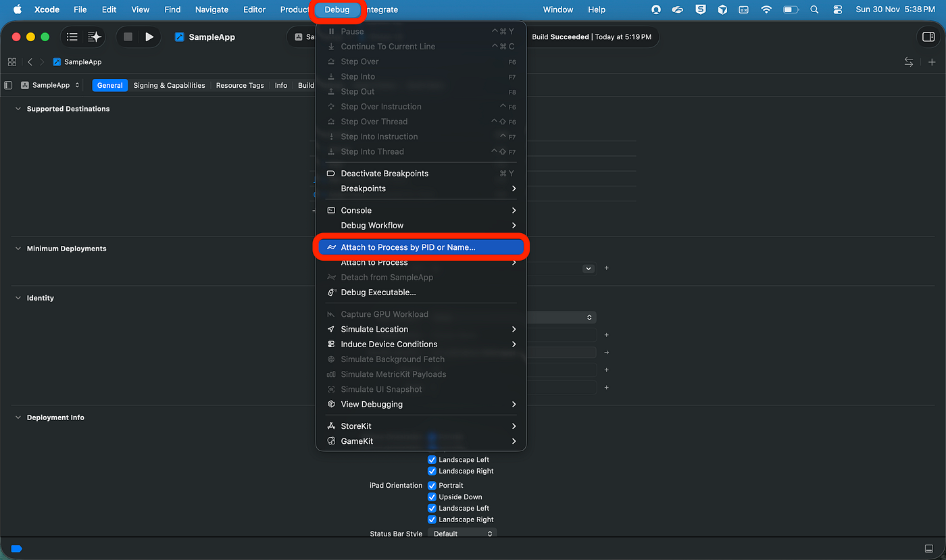Click plus button beside Minimum Deployments dropdown

(606, 268)
